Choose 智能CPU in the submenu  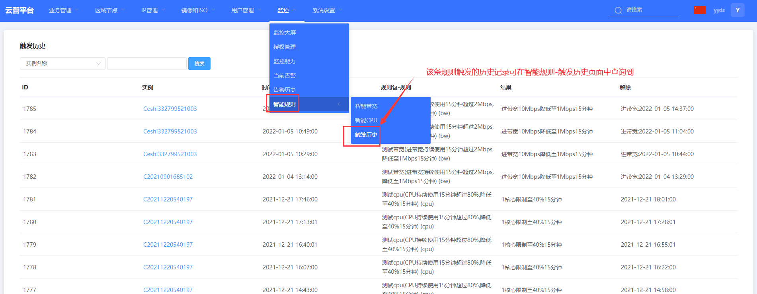(390, 120)
